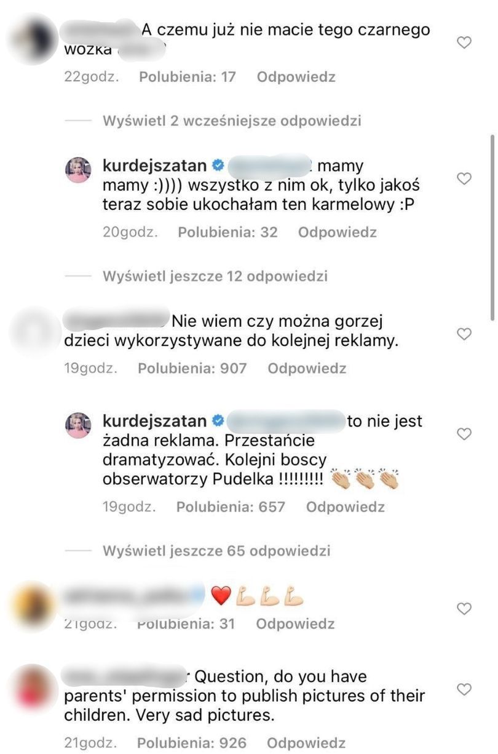Screen dimensions: 498x754
Task: Expand 'Wyświetl 2 wcześniejsze odpowiedzi'
Action: point(232,120)
